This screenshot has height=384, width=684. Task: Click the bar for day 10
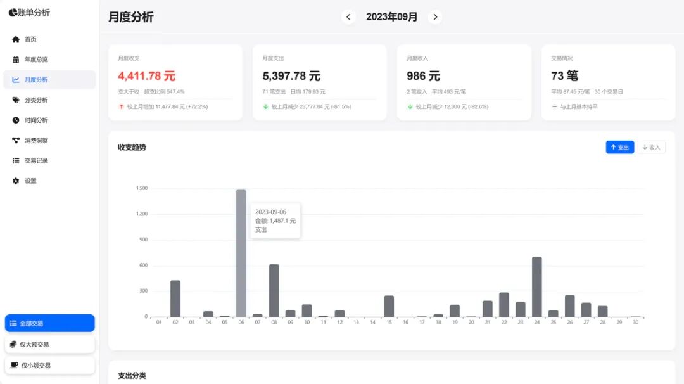307,310
